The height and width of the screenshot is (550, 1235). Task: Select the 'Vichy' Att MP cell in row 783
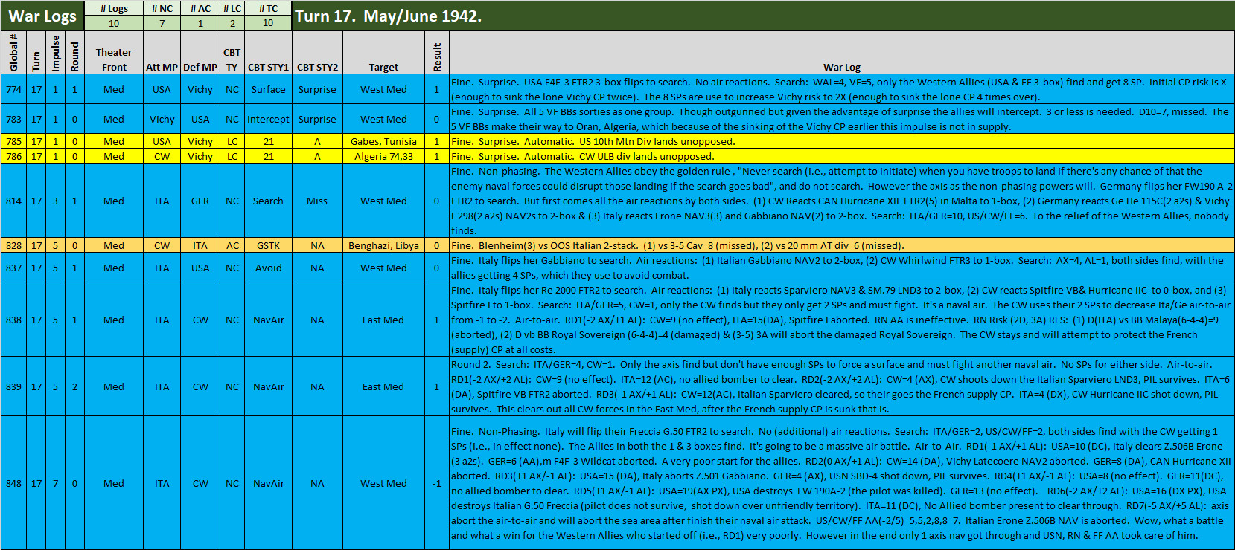(x=162, y=119)
